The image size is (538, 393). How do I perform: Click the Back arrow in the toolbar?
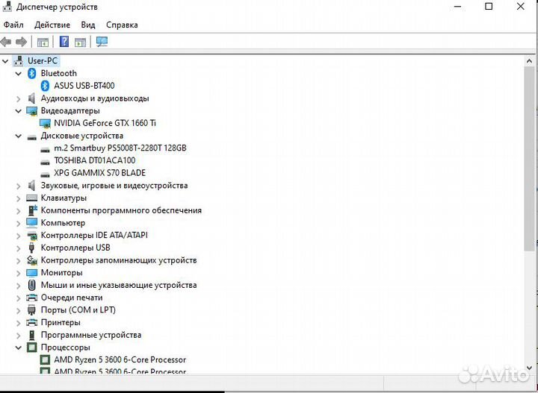click(x=7, y=42)
